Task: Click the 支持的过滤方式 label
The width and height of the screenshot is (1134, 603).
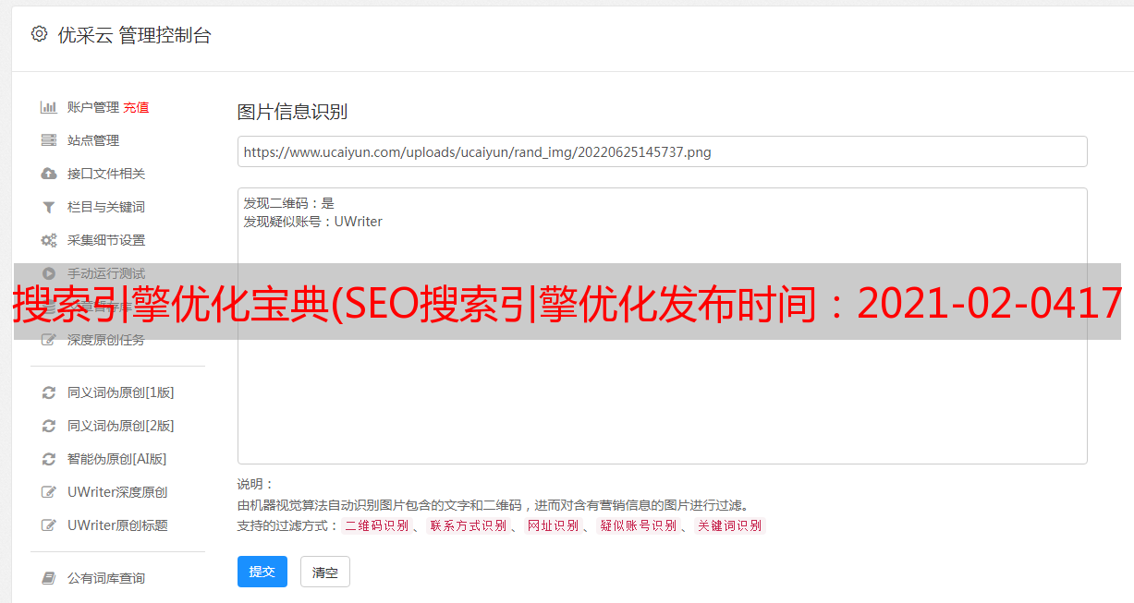Action: point(287,525)
